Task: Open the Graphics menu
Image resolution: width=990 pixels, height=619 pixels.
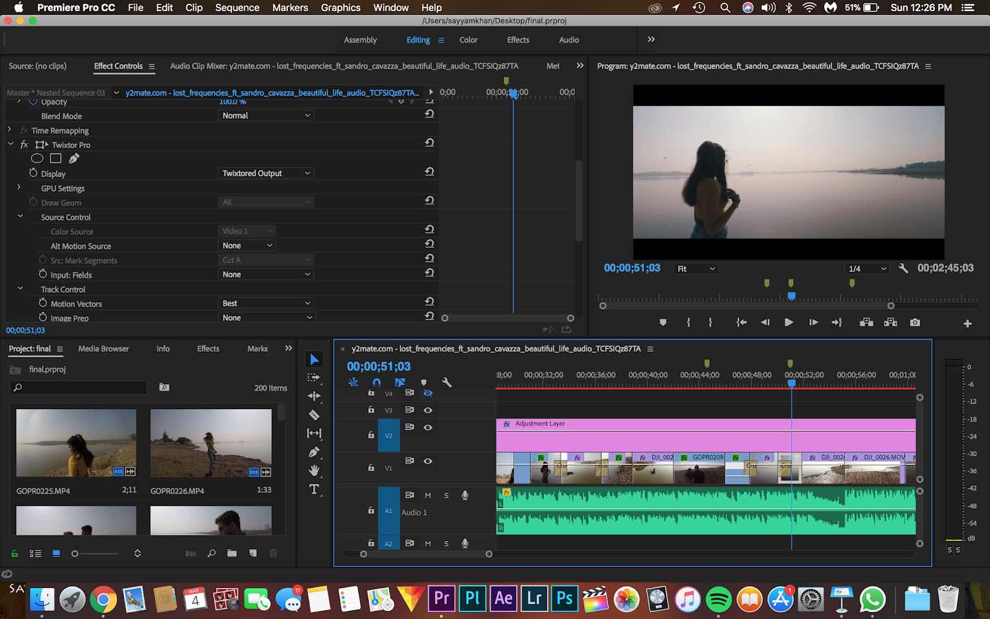Action: pyautogui.click(x=340, y=7)
